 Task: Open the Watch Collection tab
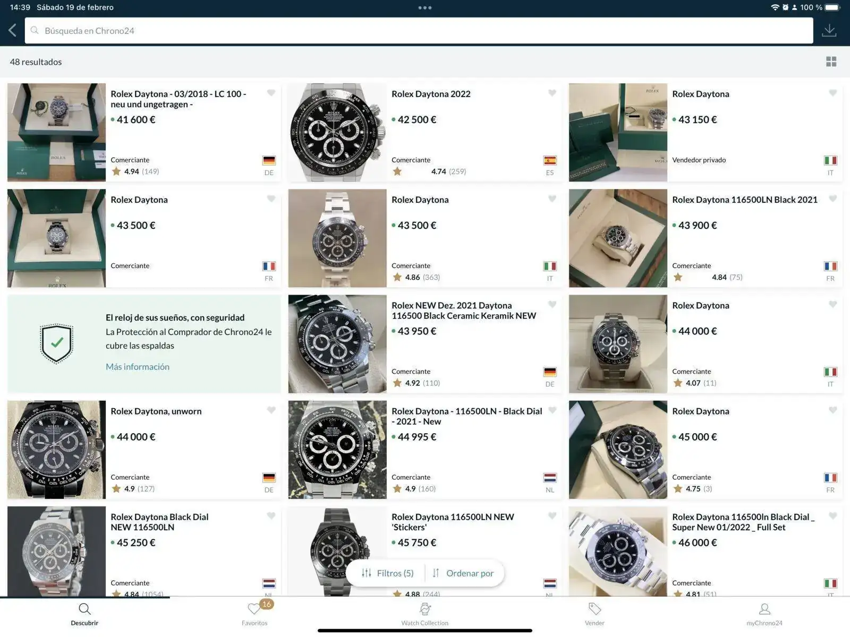click(x=424, y=614)
